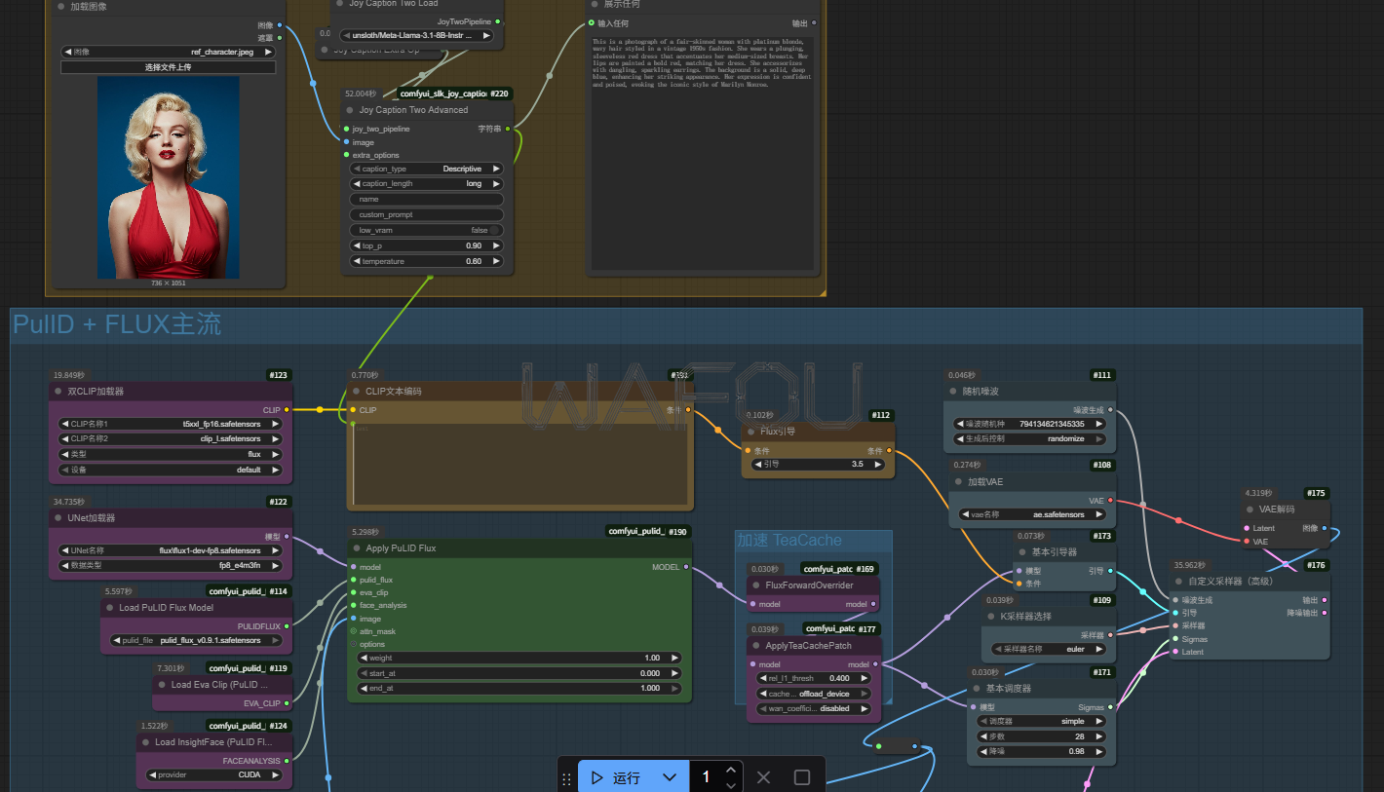Click the CLIP output slot of 双CLIP加载器
The height and width of the screenshot is (792, 1384).
tap(288, 410)
